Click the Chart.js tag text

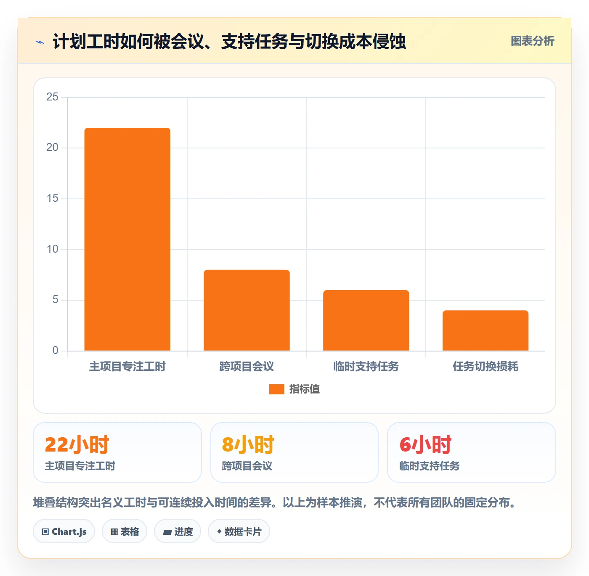pos(69,532)
